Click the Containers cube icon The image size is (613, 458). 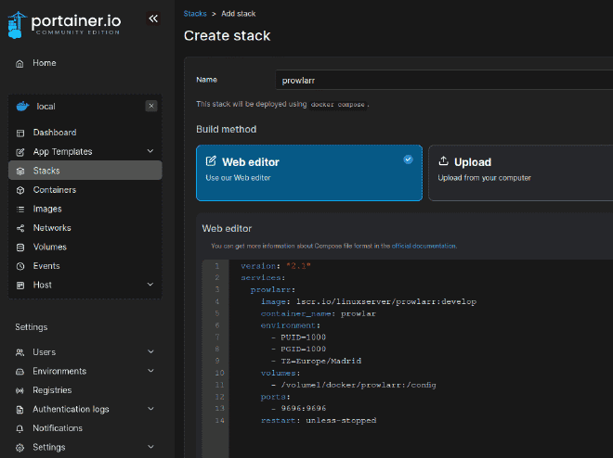(20, 190)
